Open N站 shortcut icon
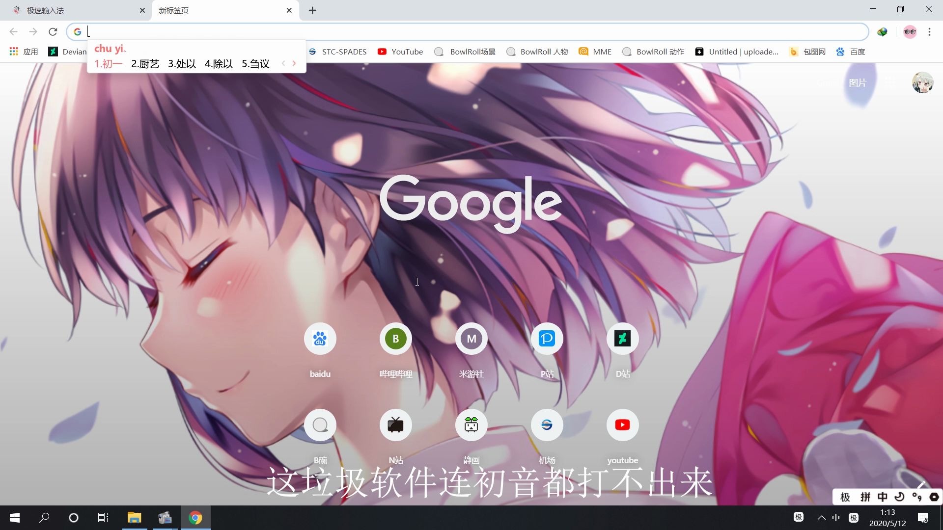Screen dimensions: 943x530 click(x=396, y=425)
